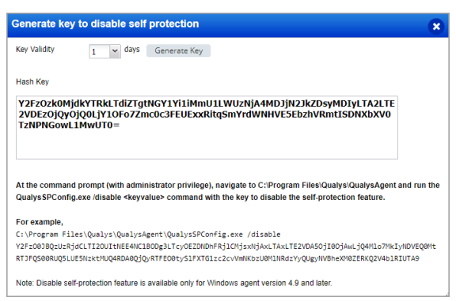
Task: Click the hash line starting with 2VDEzOjQyOjQ0
Action: pos(205,115)
